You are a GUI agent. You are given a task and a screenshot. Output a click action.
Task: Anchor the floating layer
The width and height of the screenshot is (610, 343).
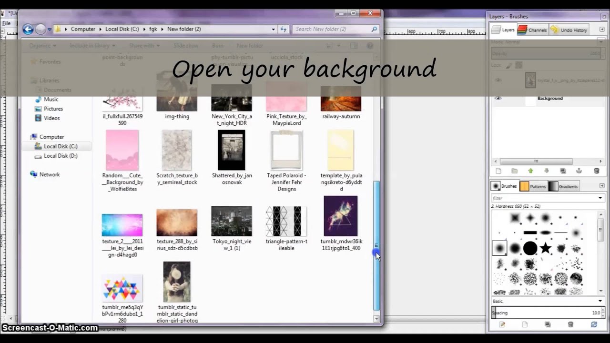[x=579, y=171]
